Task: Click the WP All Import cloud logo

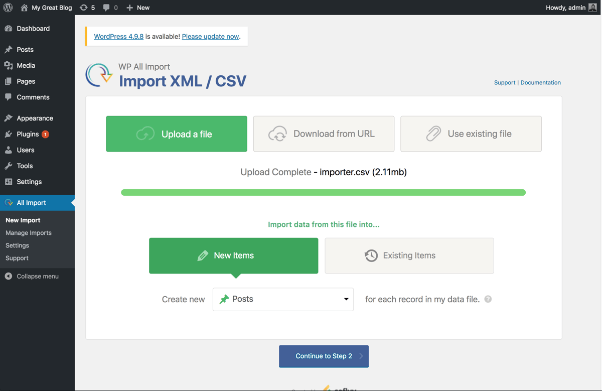Action: 98,74
